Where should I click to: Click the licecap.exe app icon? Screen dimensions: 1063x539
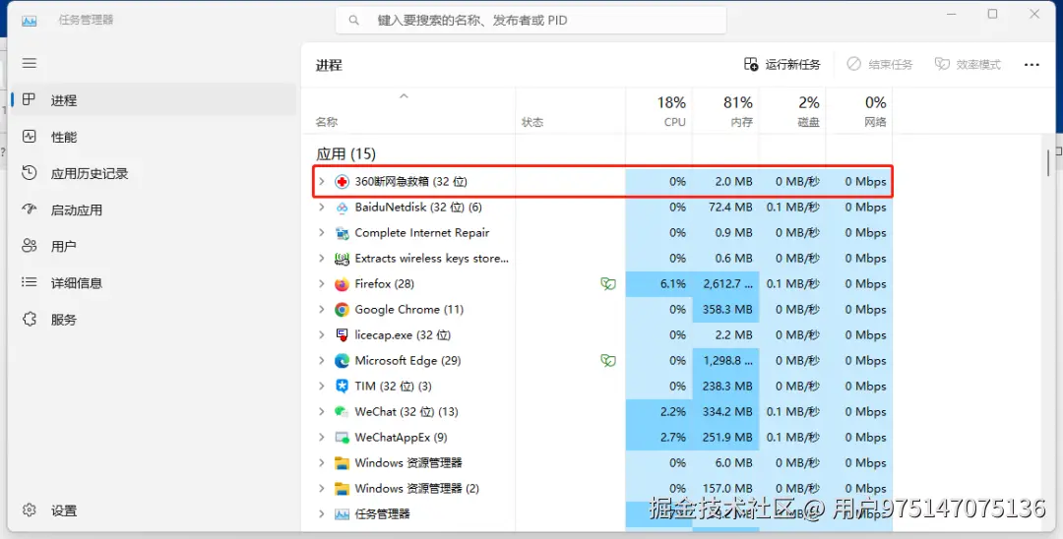pyautogui.click(x=342, y=335)
